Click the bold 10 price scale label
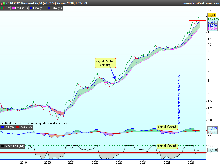The image size is (220, 165). tap(210, 45)
